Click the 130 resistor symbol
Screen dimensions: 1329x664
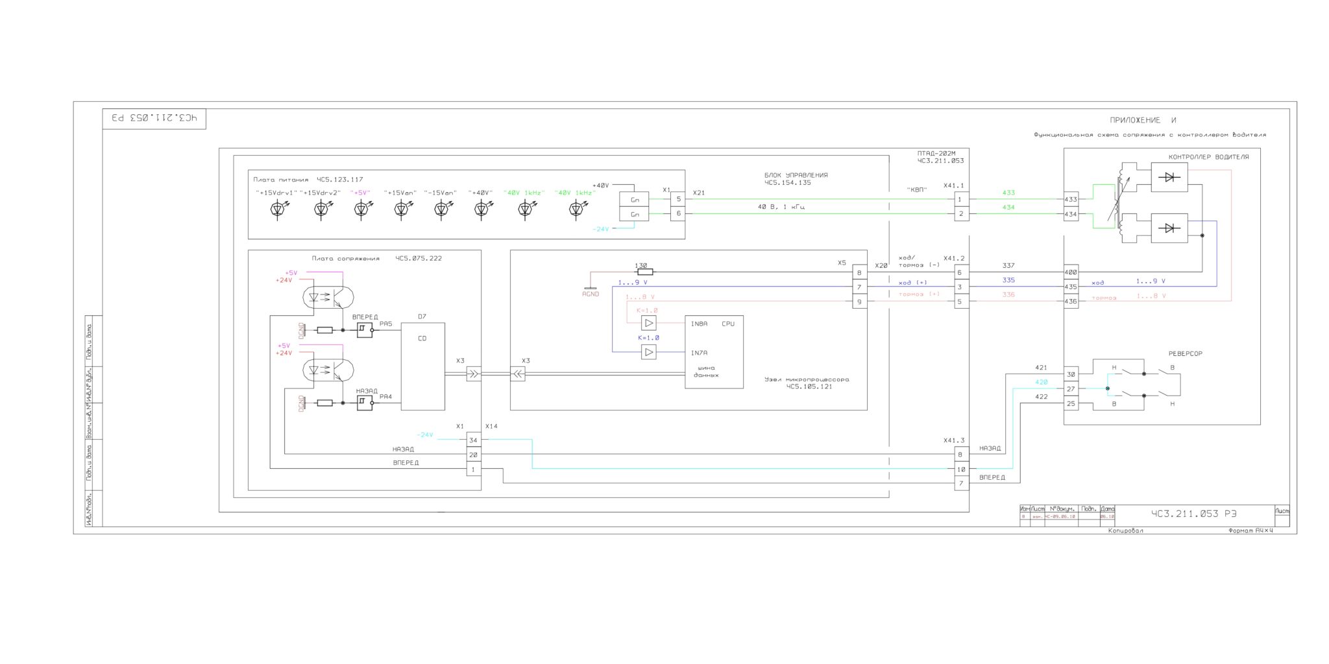pos(644,272)
